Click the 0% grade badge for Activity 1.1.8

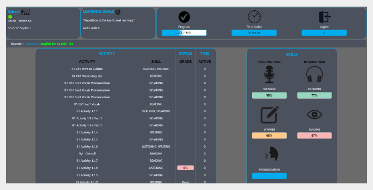click(x=185, y=168)
